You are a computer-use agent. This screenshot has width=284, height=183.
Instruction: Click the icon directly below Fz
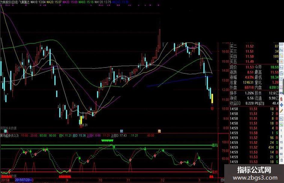pyautogui.click(x=282, y=73)
